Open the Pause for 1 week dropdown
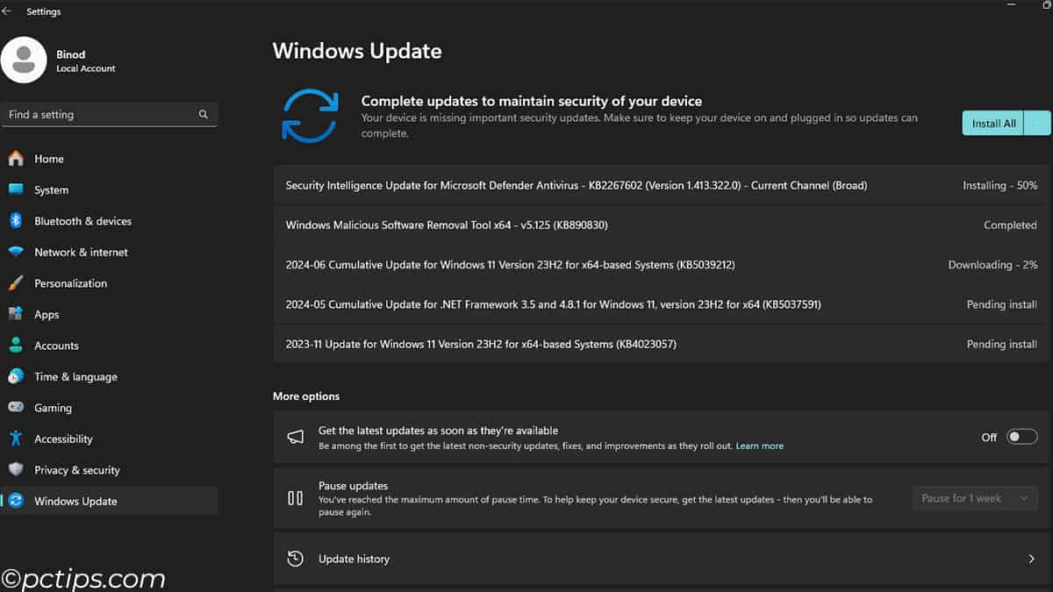Viewport: 1053px width, 592px height. pyautogui.click(x=975, y=498)
